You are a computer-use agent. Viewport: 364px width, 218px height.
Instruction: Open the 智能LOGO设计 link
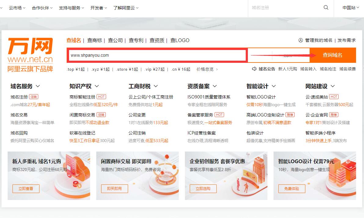tap(261, 97)
